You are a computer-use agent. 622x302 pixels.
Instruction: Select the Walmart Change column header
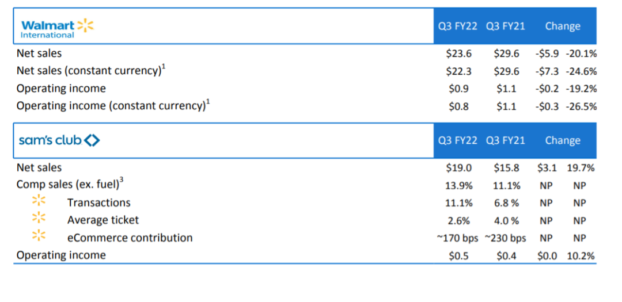(563, 26)
